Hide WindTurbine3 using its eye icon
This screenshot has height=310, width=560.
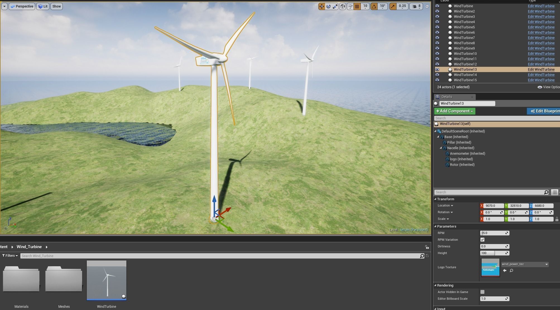click(437, 17)
